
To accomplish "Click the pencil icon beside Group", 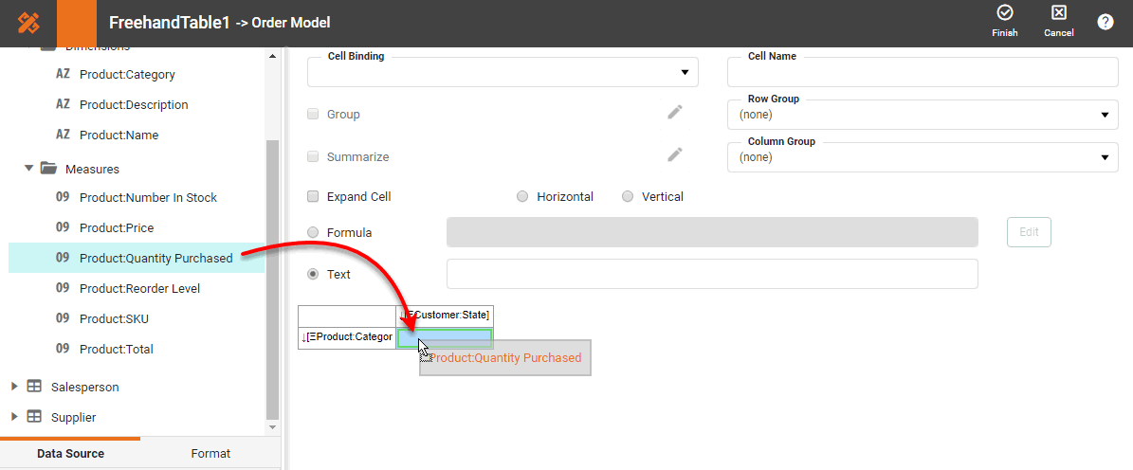I will 675,113.
